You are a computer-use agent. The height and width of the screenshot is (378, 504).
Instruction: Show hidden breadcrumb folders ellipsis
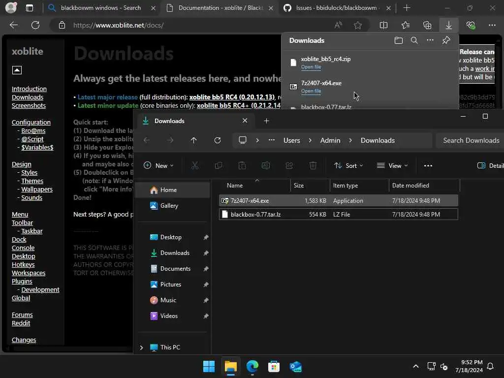[x=272, y=140]
